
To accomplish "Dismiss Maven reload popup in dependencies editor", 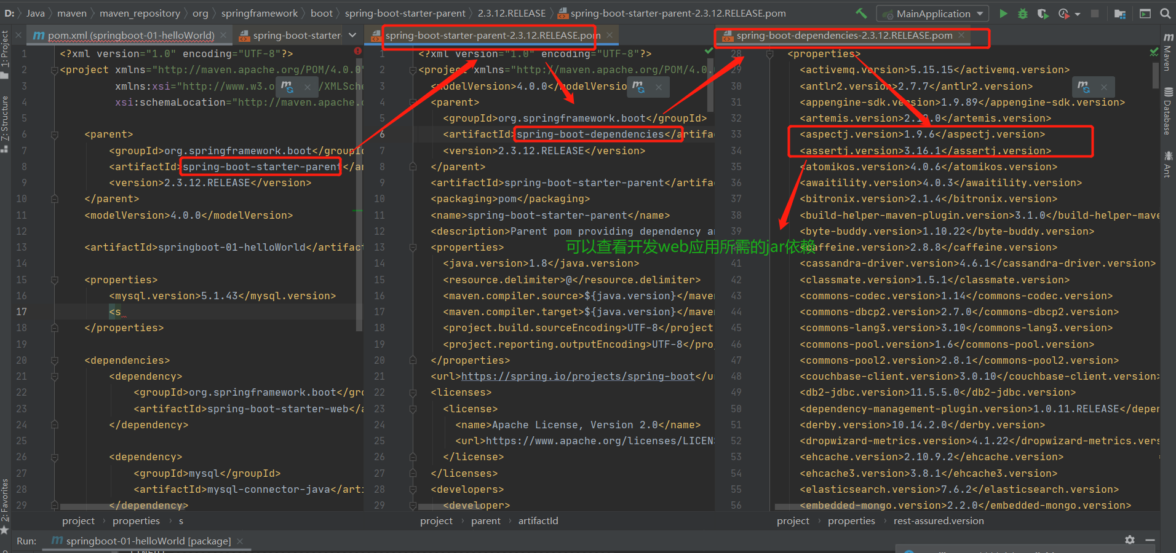I will pyautogui.click(x=1103, y=87).
